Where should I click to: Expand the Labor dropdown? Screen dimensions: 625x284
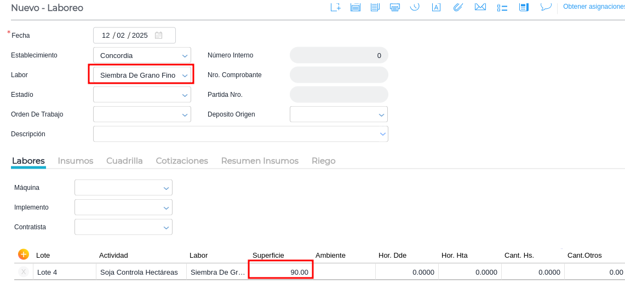pos(185,75)
